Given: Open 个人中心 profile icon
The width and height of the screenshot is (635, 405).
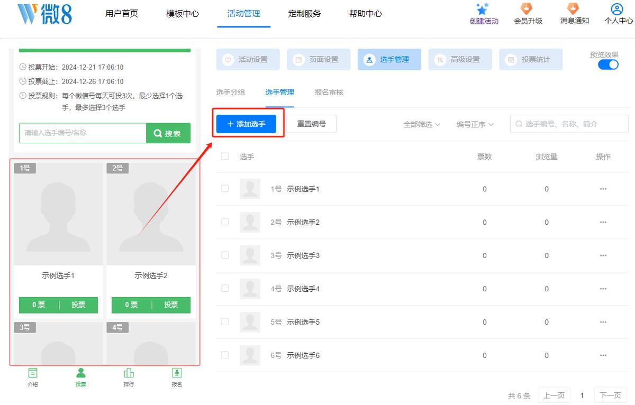Looking at the screenshot, I should pyautogui.click(x=617, y=9).
